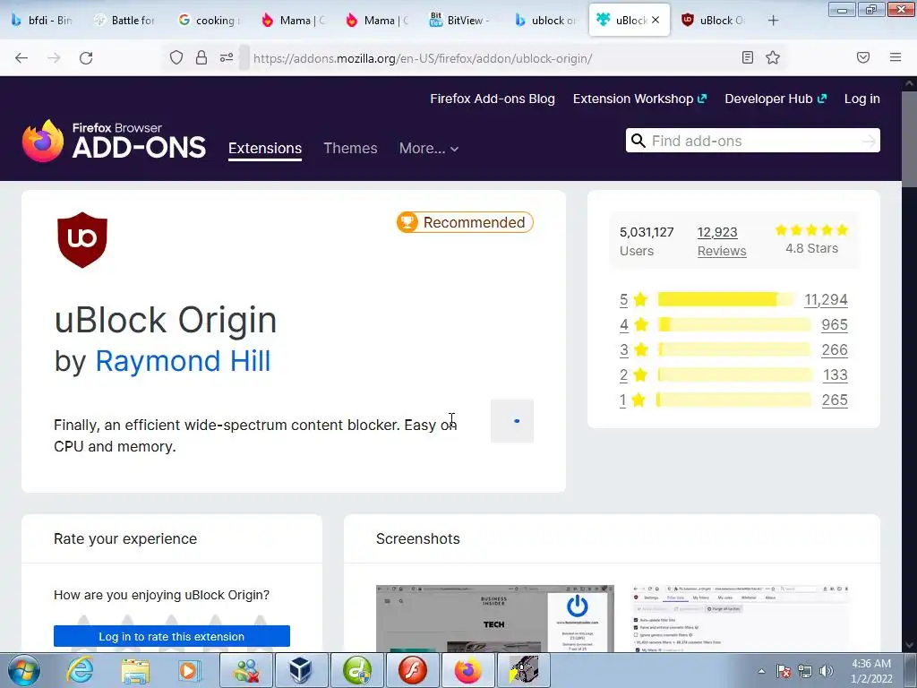Save page to Pocket icon

[863, 57]
